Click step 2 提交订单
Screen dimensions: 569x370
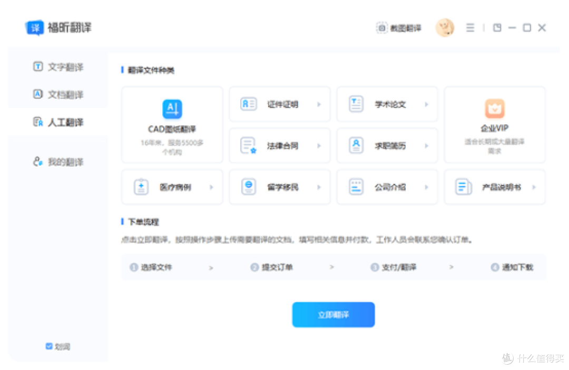271,267
